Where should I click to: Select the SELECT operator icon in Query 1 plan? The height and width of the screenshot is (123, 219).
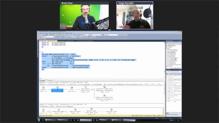(x=43, y=88)
